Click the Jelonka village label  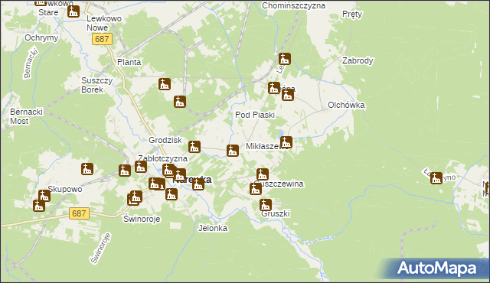pos(213,228)
